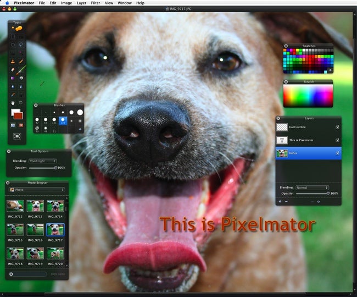This screenshot has height=297, width=357.
Task: Open the File menu
Action: 42,3
